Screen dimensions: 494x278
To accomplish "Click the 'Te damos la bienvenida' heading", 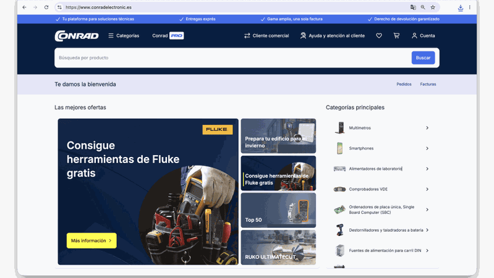I will click(x=85, y=84).
